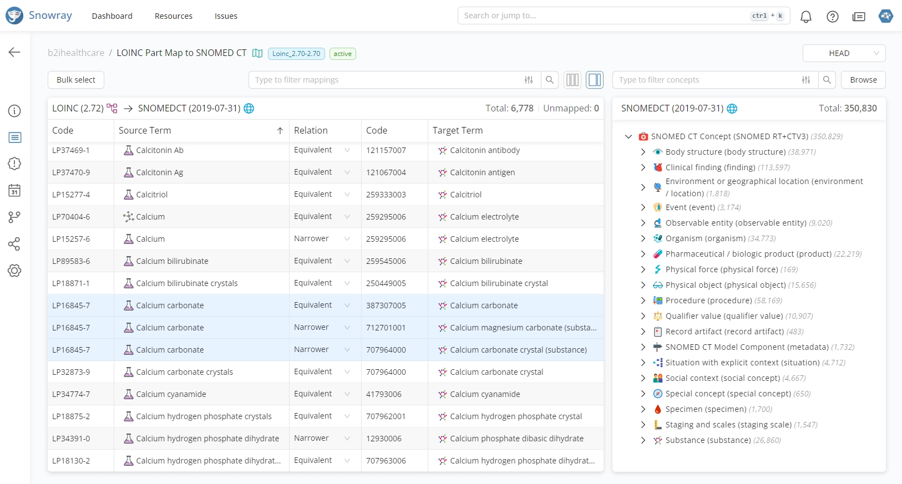
Task: Click the back arrow in sidebar
Action: (x=14, y=52)
